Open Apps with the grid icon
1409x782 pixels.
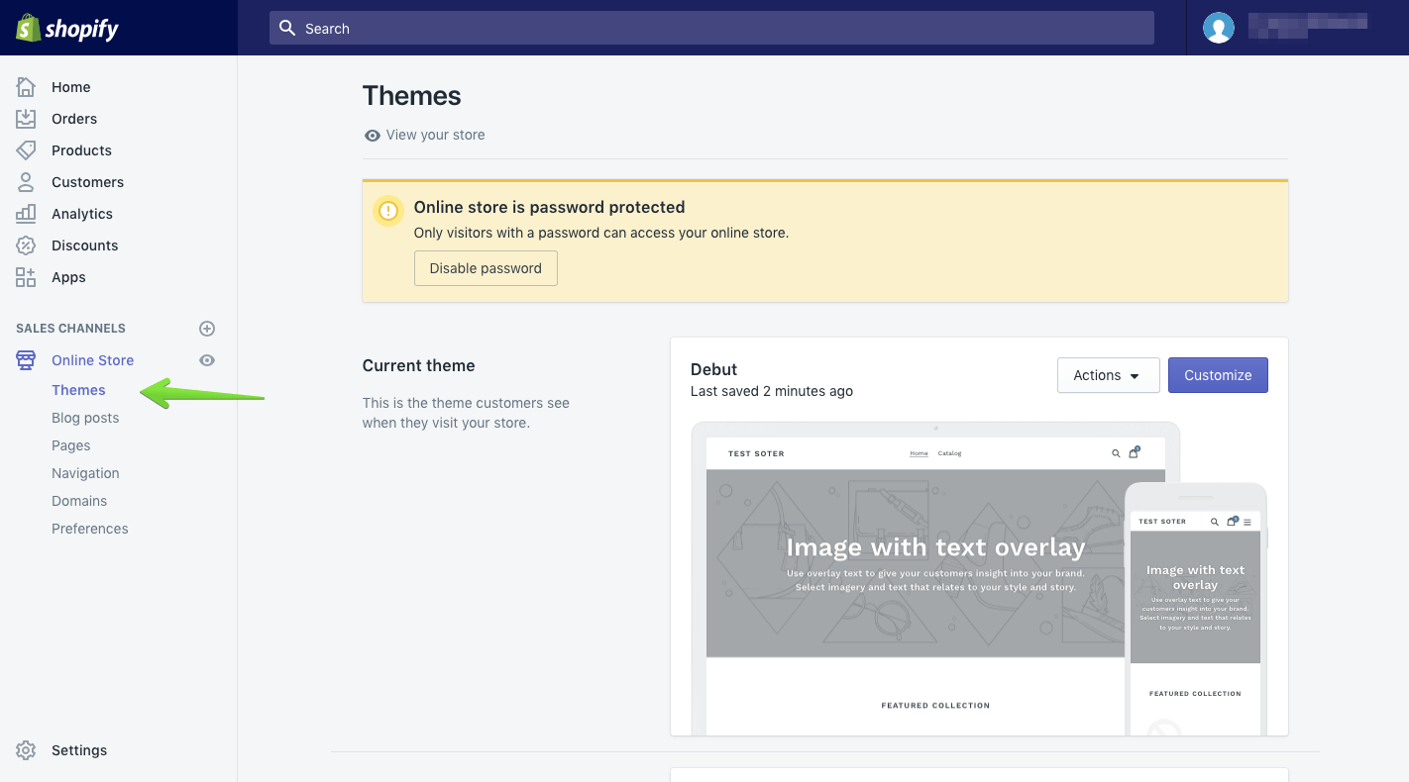[x=26, y=277]
